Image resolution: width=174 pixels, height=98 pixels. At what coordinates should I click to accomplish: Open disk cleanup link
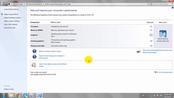(11, 24)
